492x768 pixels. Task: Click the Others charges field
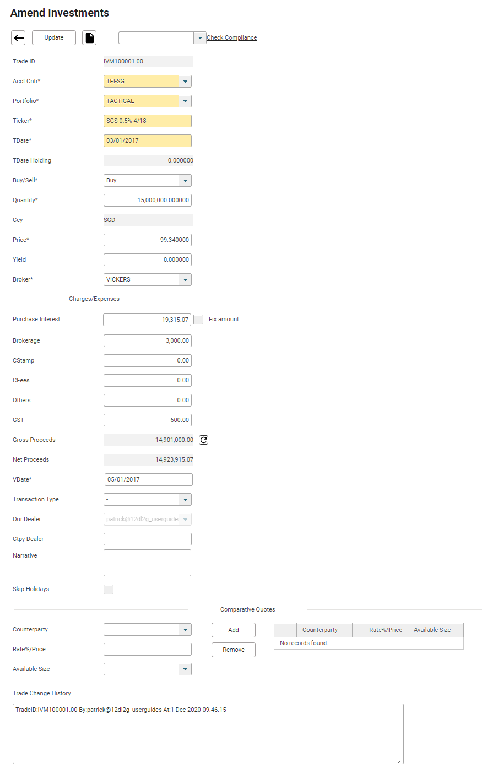(x=148, y=401)
